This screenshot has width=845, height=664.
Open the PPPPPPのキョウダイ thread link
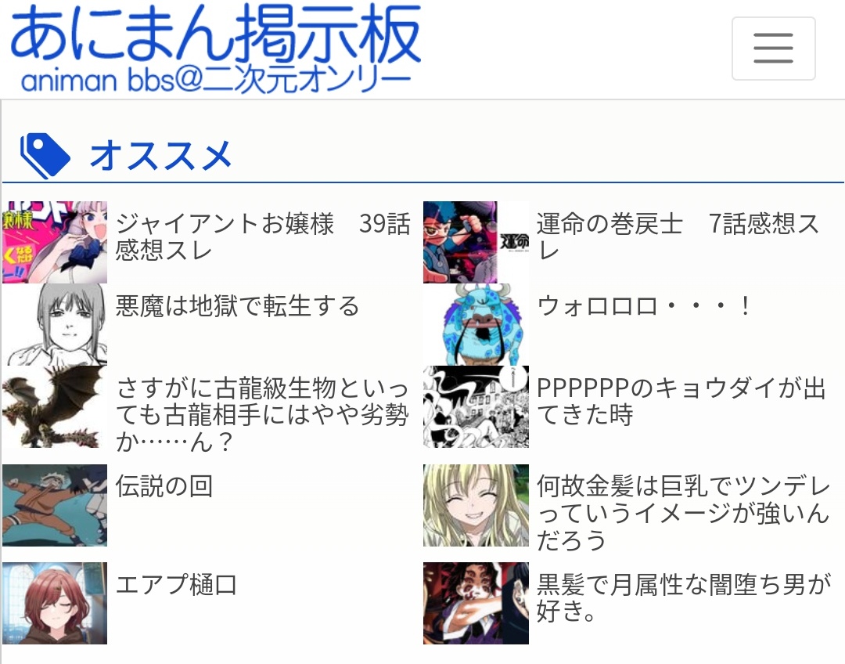tap(681, 402)
